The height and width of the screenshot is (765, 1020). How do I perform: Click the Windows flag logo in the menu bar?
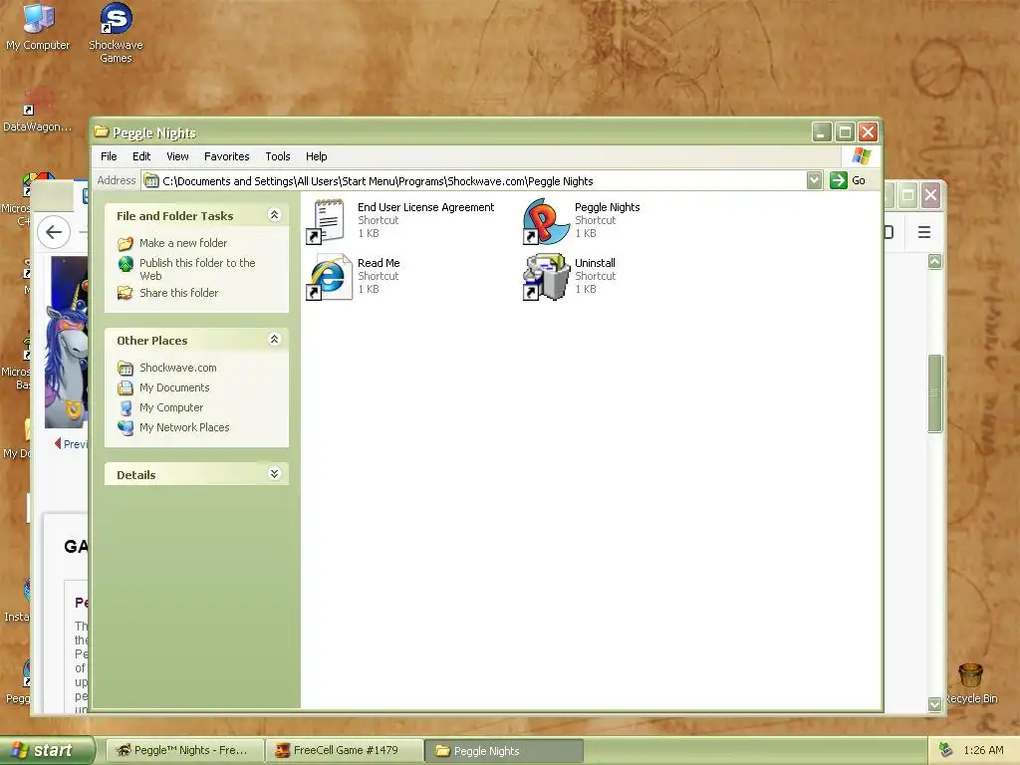tap(862, 156)
